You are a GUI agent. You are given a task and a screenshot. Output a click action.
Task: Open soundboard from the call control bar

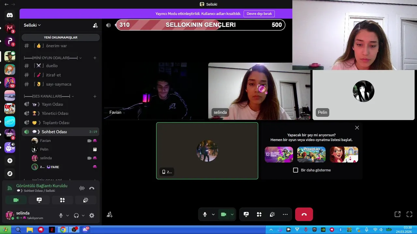(x=272, y=214)
